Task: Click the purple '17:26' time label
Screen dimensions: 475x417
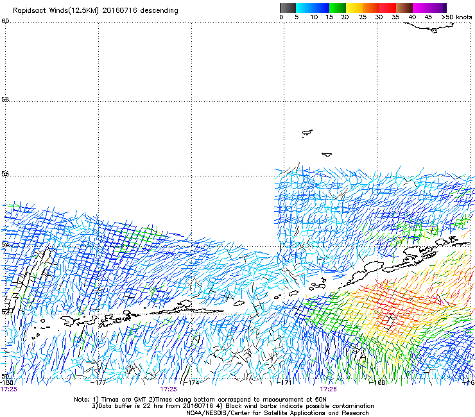Action: (x=329, y=389)
